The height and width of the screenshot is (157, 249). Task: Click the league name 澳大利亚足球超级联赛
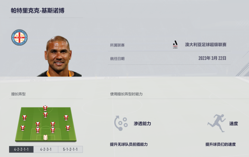pyautogui.click(x=206, y=45)
